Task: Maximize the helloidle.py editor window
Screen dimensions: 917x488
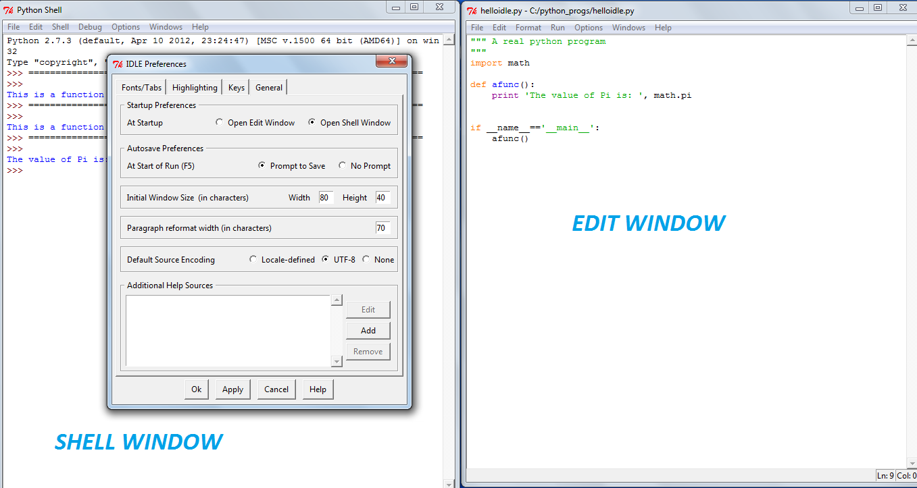Action: (x=877, y=7)
